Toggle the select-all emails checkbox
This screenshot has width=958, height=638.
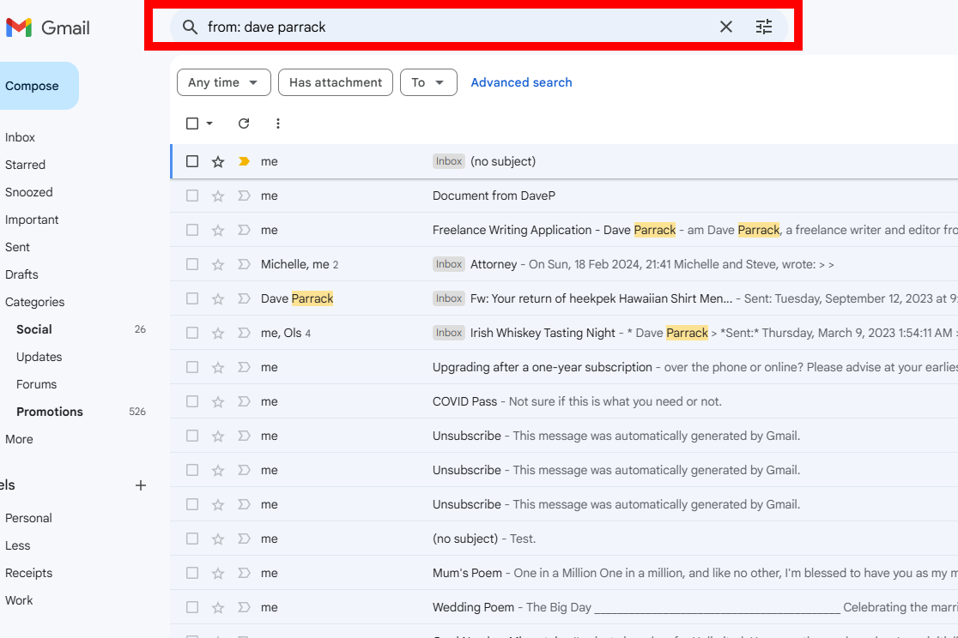192,123
